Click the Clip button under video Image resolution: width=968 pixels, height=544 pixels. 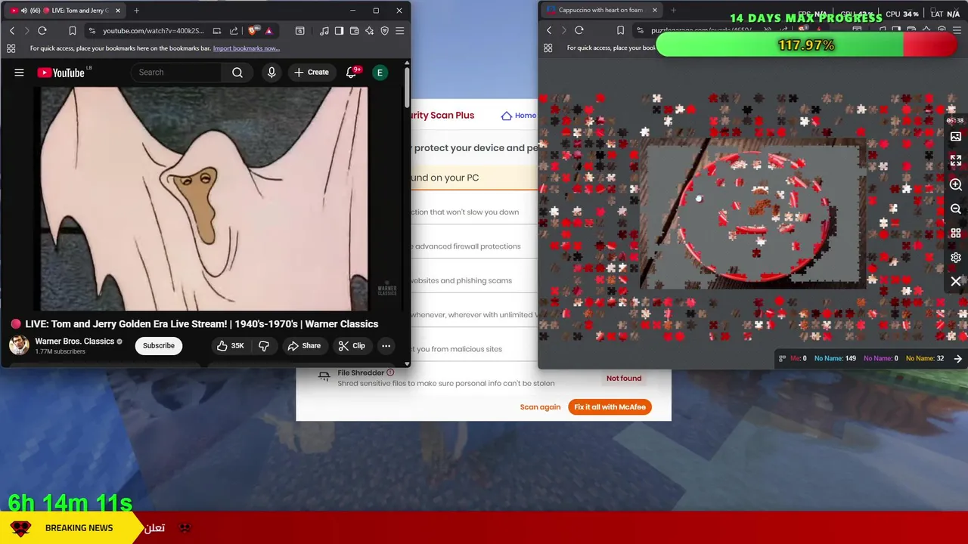point(352,346)
